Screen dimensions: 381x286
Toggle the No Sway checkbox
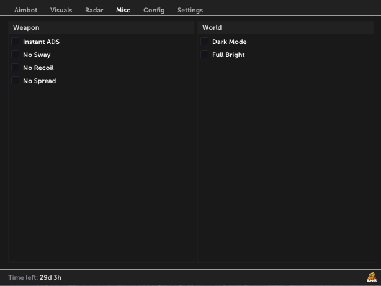pyautogui.click(x=16, y=55)
